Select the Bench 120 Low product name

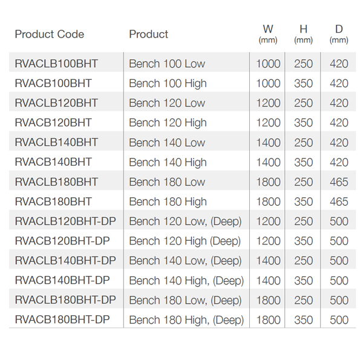(x=167, y=103)
